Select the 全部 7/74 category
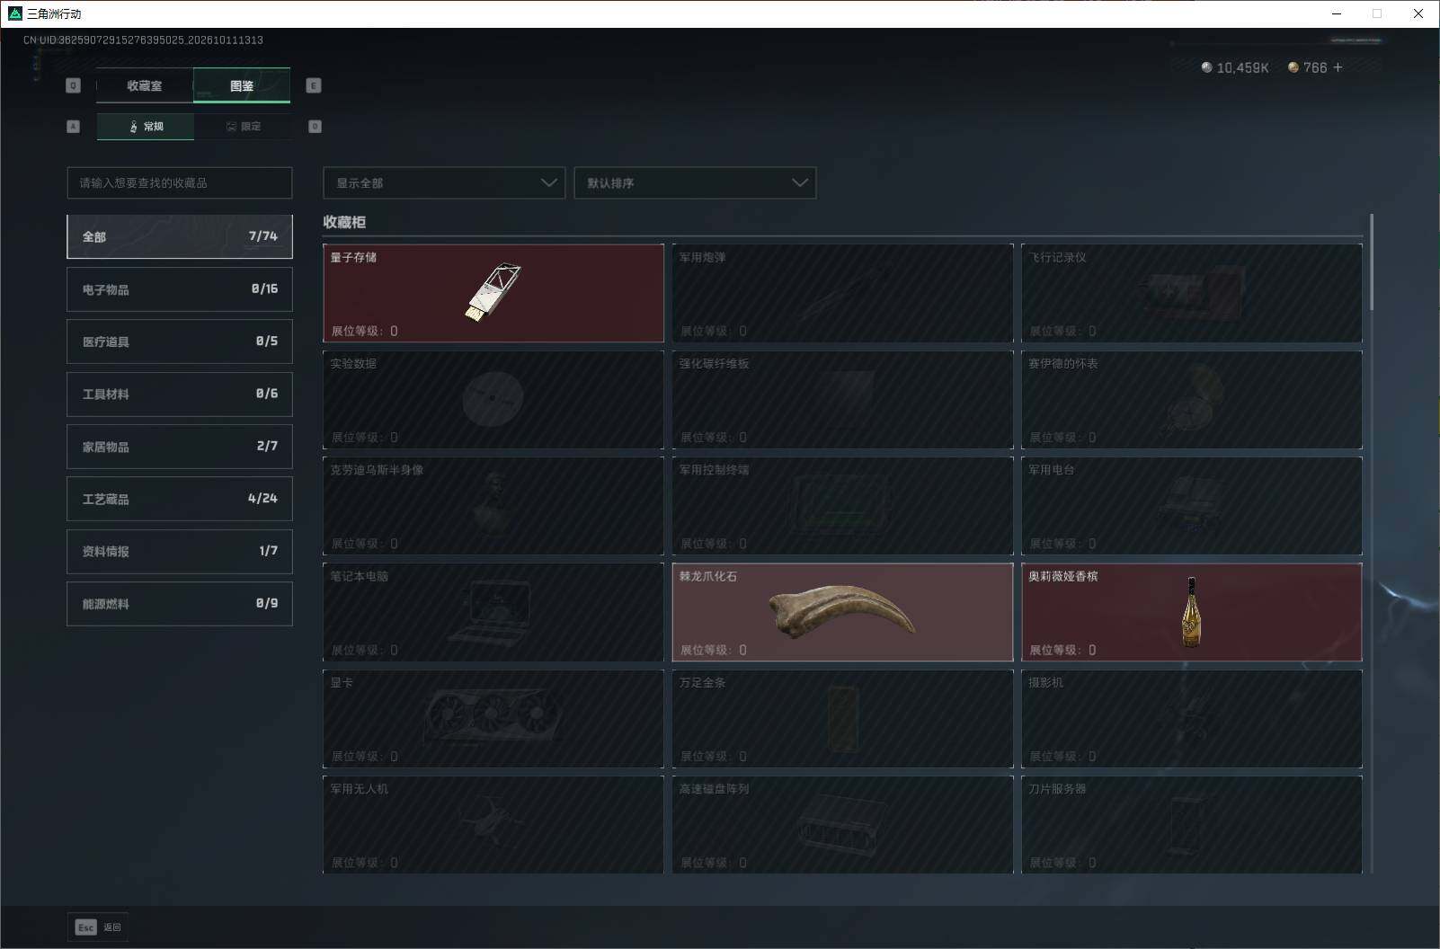Image resolution: width=1440 pixels, height=949 pixels. (180, 236)
